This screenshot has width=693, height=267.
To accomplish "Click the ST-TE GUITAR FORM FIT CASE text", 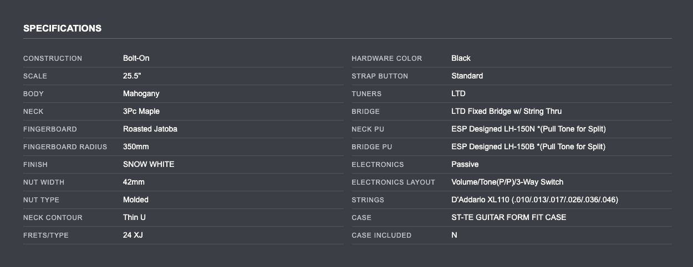I will point(508,217).
